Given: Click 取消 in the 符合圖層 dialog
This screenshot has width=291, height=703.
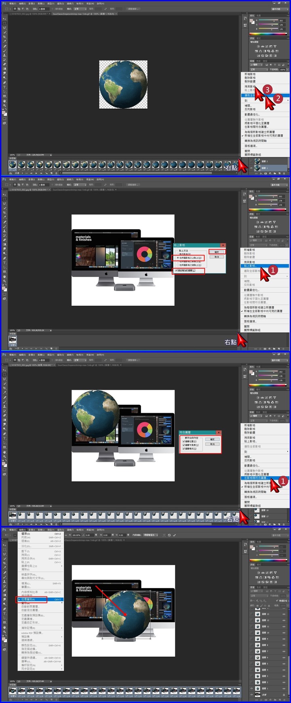Looking at the screenshot, I should click(213, 444).
